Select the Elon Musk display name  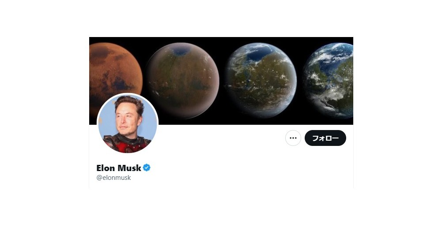pyautogui.click(x=119, y=168)
